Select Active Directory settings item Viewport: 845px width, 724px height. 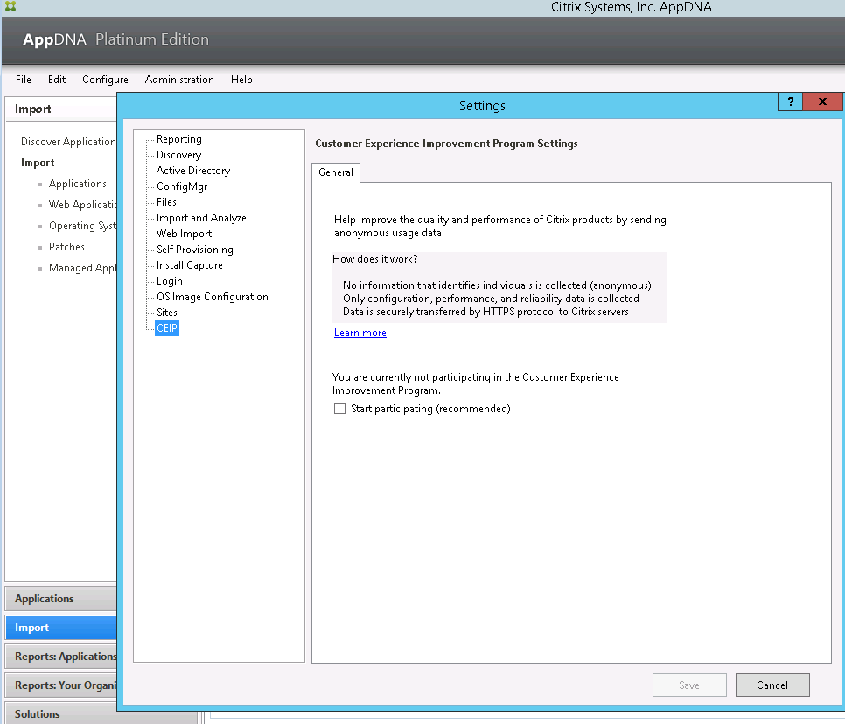[x=193, y=171]
